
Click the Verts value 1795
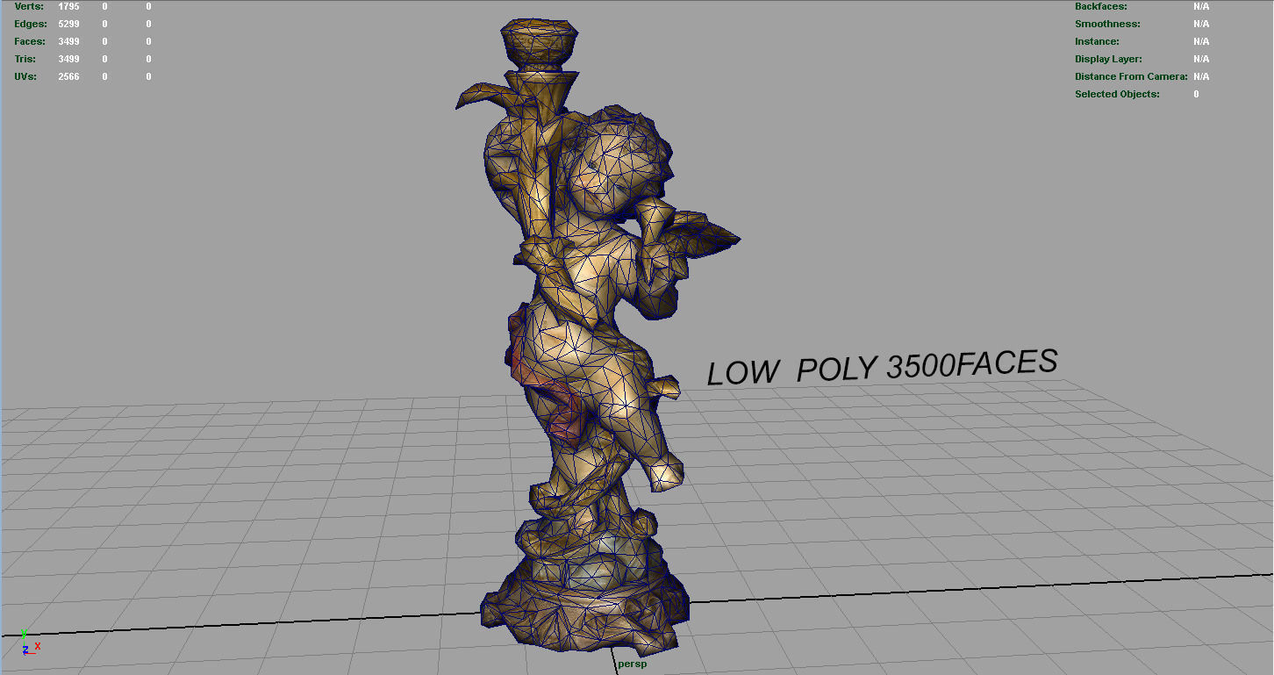[68, 6]
